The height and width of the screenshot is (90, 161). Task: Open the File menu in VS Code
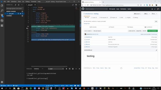point(5,1)
